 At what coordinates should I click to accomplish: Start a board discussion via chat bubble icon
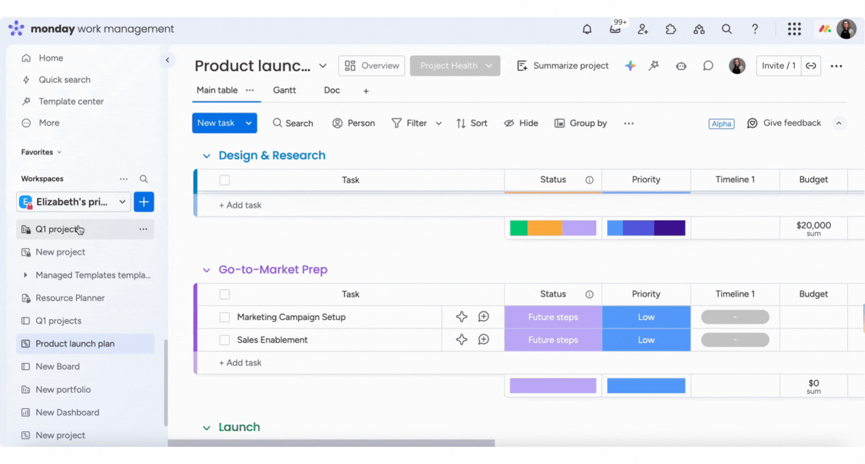tap(708, 66)
